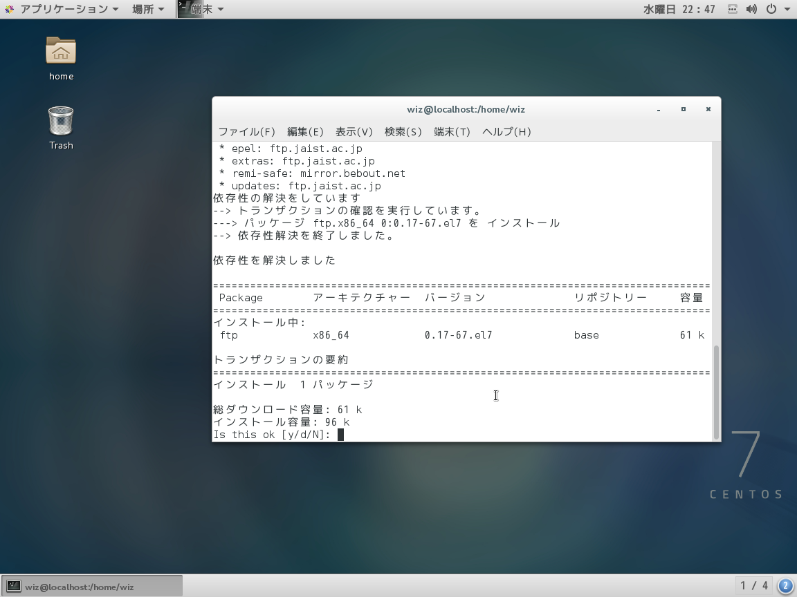Click the '依存性を解決しました' line
The width and height of the screenshot is (797, 597).
pyautogui.click(x=275, y=260)
